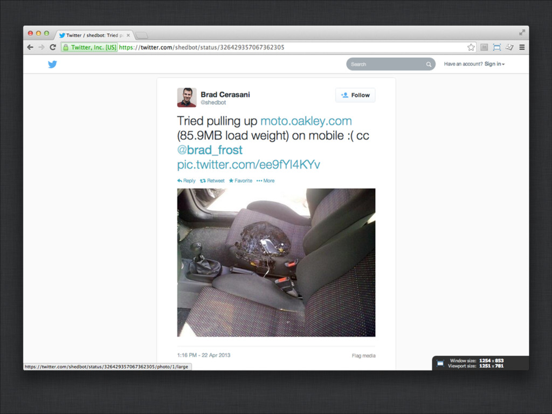Close the Twitter browser tab
This screenshot has width=552, height=414.
pyautogui.click(x=128, y=35)
